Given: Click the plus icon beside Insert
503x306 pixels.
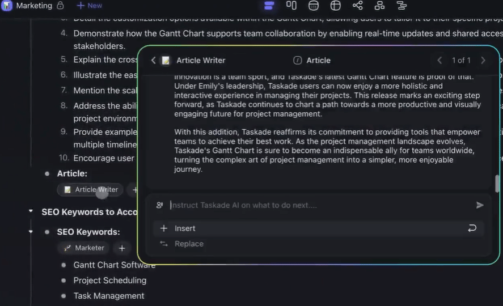Looking at the screenshot, I should 164,228.
